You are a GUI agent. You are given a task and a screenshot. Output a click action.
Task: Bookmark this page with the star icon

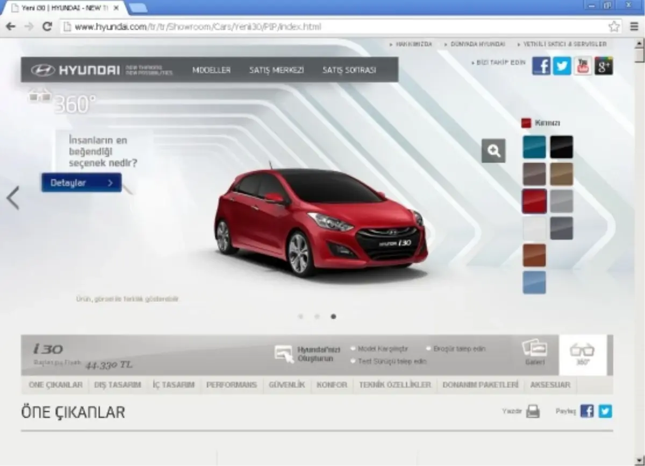tap(614, 26)
